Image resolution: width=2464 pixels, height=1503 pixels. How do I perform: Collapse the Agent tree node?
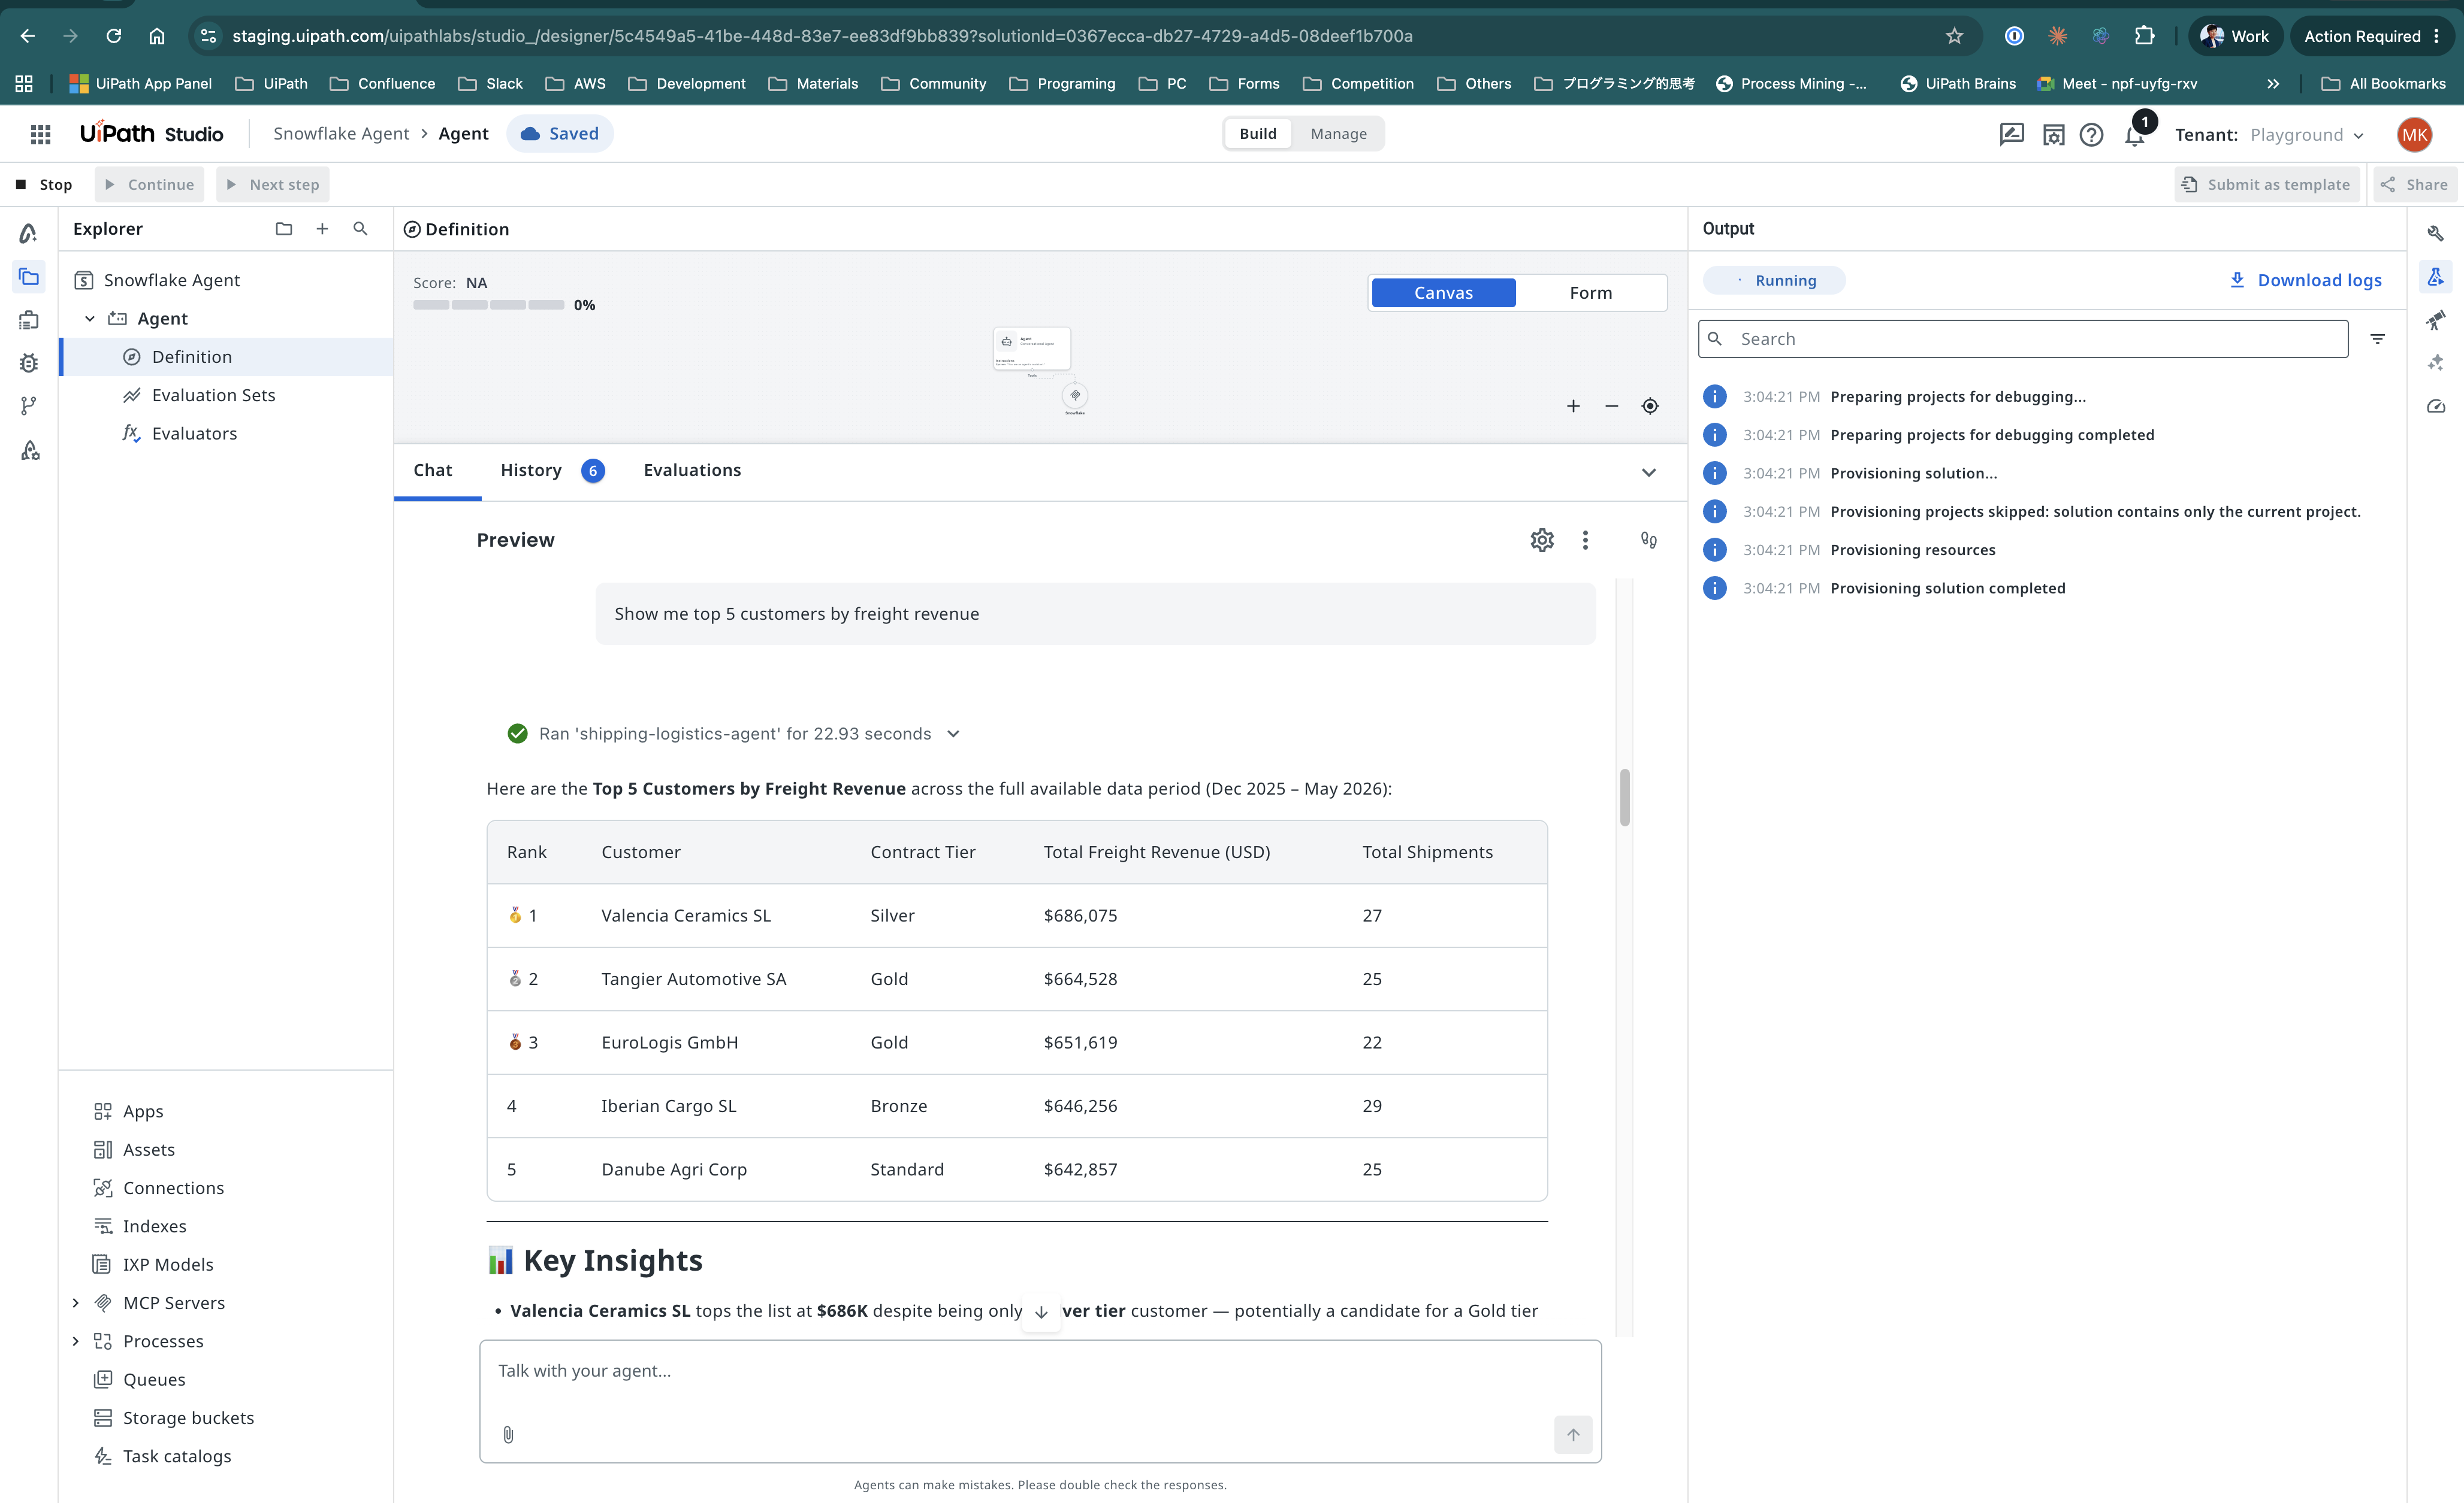[x=90, y=319]
